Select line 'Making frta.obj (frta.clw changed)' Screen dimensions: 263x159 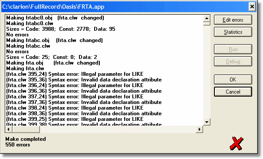tap(53, 63)
